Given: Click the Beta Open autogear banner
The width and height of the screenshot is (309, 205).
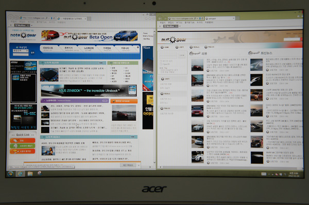Looking at the screenshot, I should click(x=90, y=36).
